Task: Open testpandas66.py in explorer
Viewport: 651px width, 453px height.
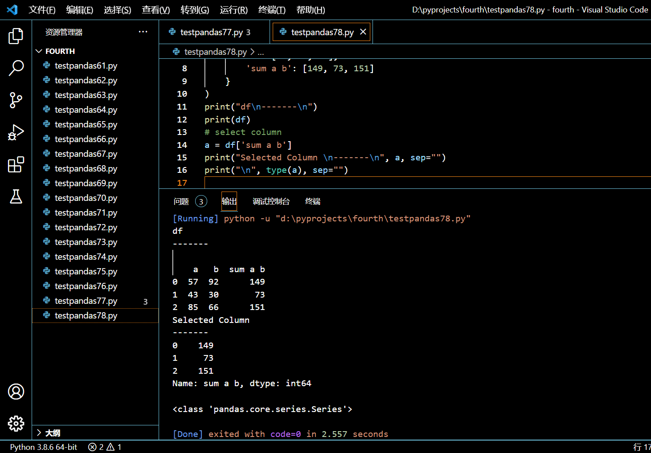Action: tap(95, 139)
